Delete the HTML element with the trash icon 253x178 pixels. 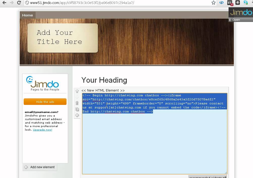[x=77, y=103]
